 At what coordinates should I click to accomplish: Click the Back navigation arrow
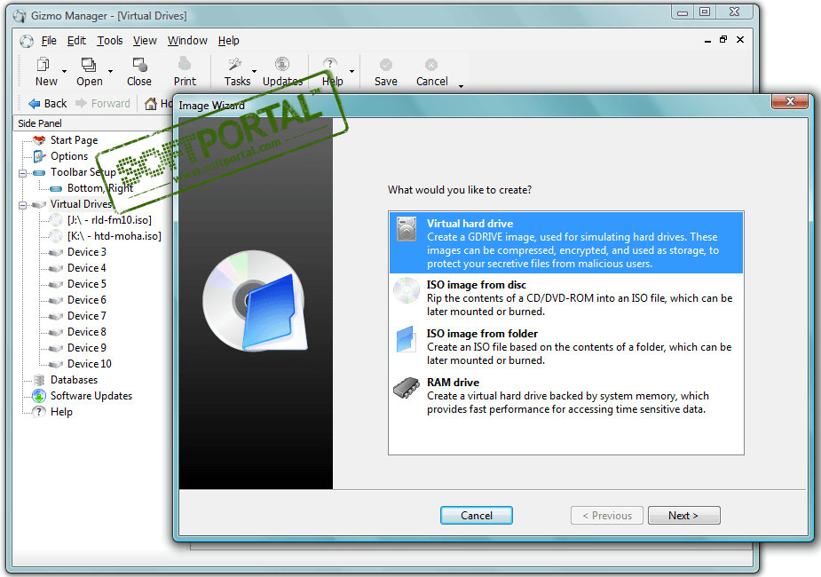(35, 104)
